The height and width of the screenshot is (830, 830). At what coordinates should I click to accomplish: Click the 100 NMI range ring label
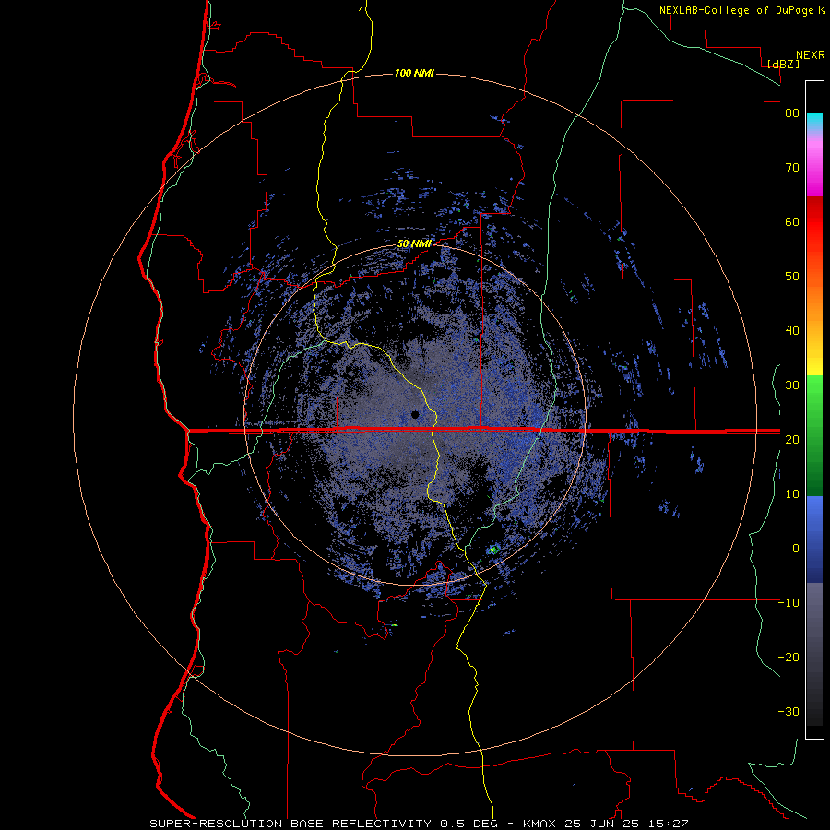[x=414, y=73]
